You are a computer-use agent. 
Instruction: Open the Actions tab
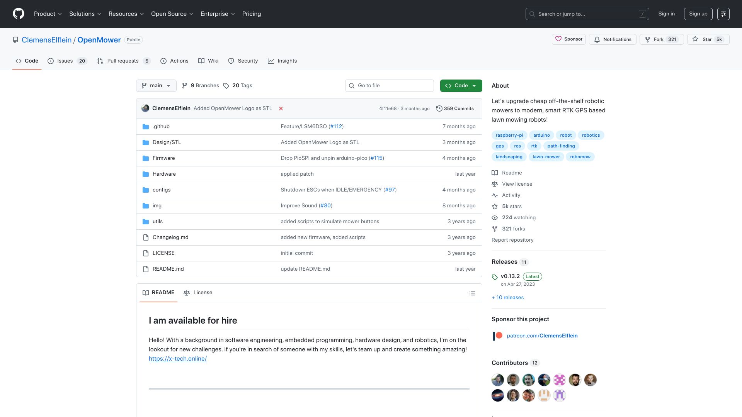tap(174, 61)
